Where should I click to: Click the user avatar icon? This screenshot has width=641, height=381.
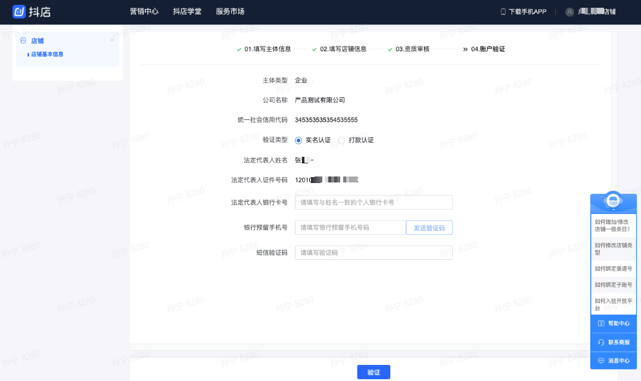(x=568, y=11)
